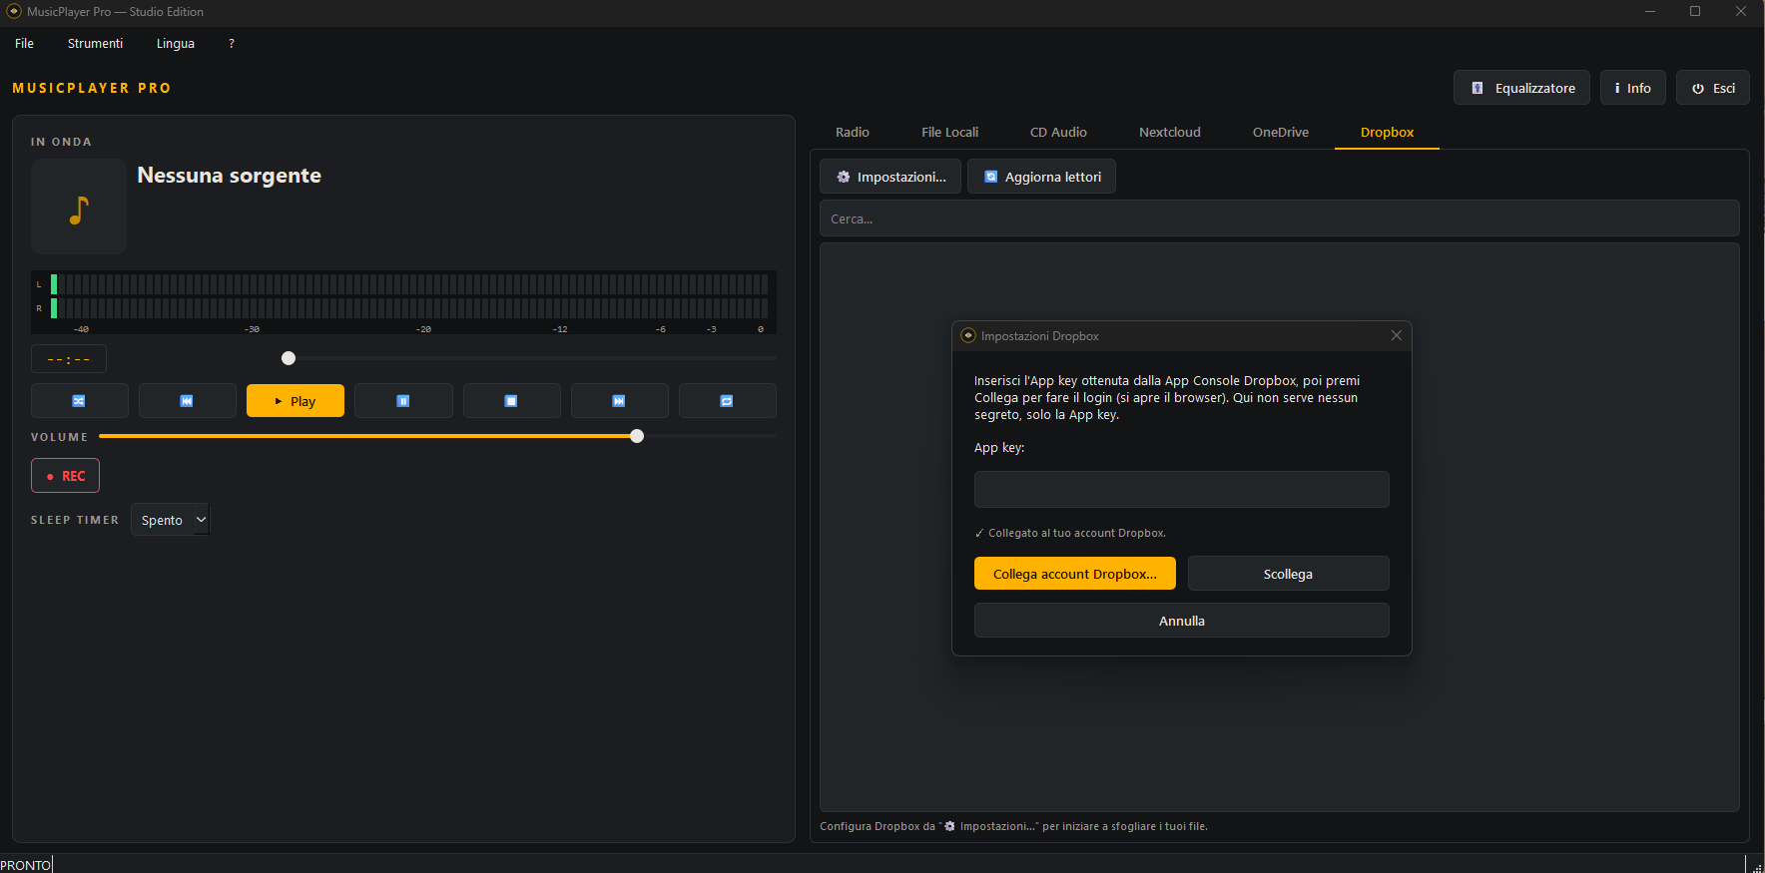
Task: Start playback with the Play button
Action: [x=295, y=401]
